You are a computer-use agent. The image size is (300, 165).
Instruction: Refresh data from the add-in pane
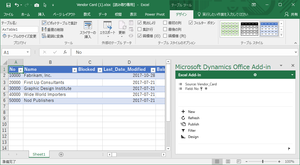pyautogui.click(x=190, y=118)
